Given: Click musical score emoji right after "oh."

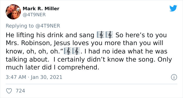Looking at the screenshot, I should point(67,51).
